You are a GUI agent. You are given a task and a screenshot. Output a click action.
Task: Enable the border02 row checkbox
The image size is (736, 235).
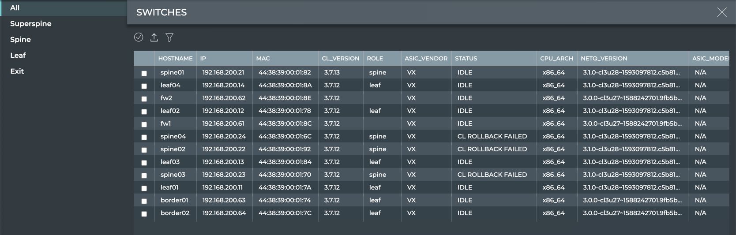(144, 214)
